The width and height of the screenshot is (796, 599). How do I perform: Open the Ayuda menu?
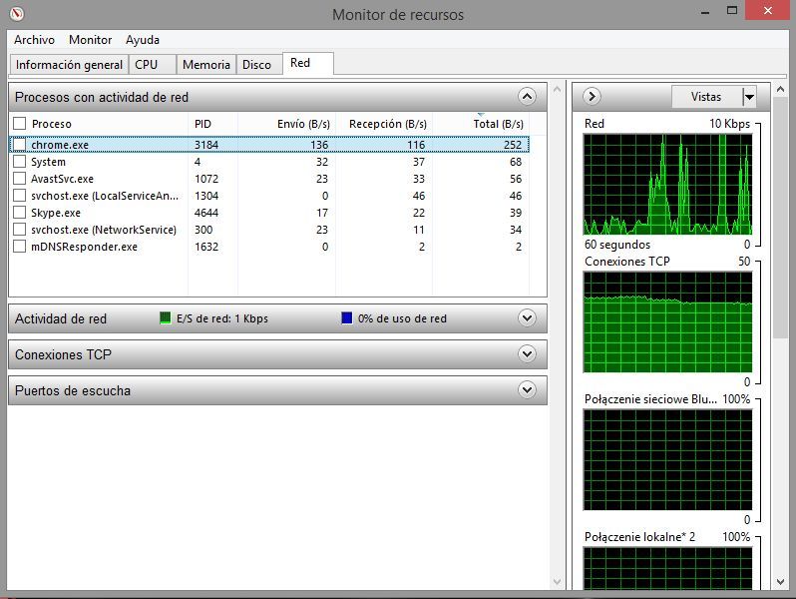pos(143,40)
